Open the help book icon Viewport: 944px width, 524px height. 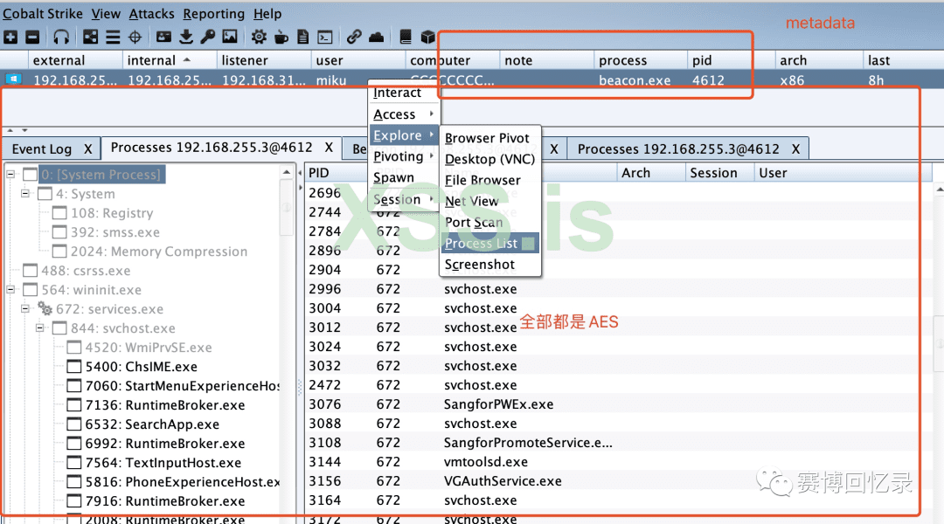(406, 38)
